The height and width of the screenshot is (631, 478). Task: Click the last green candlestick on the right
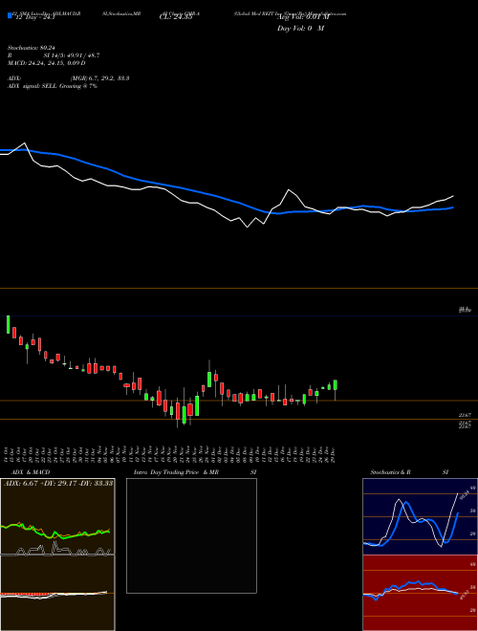[x=336, y=385]
